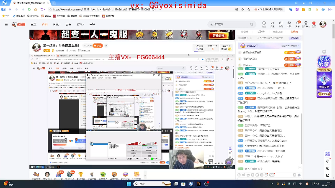Click the first flag icon in gift bar
Screen dimensions: 335x188
(x=36, y=175)
